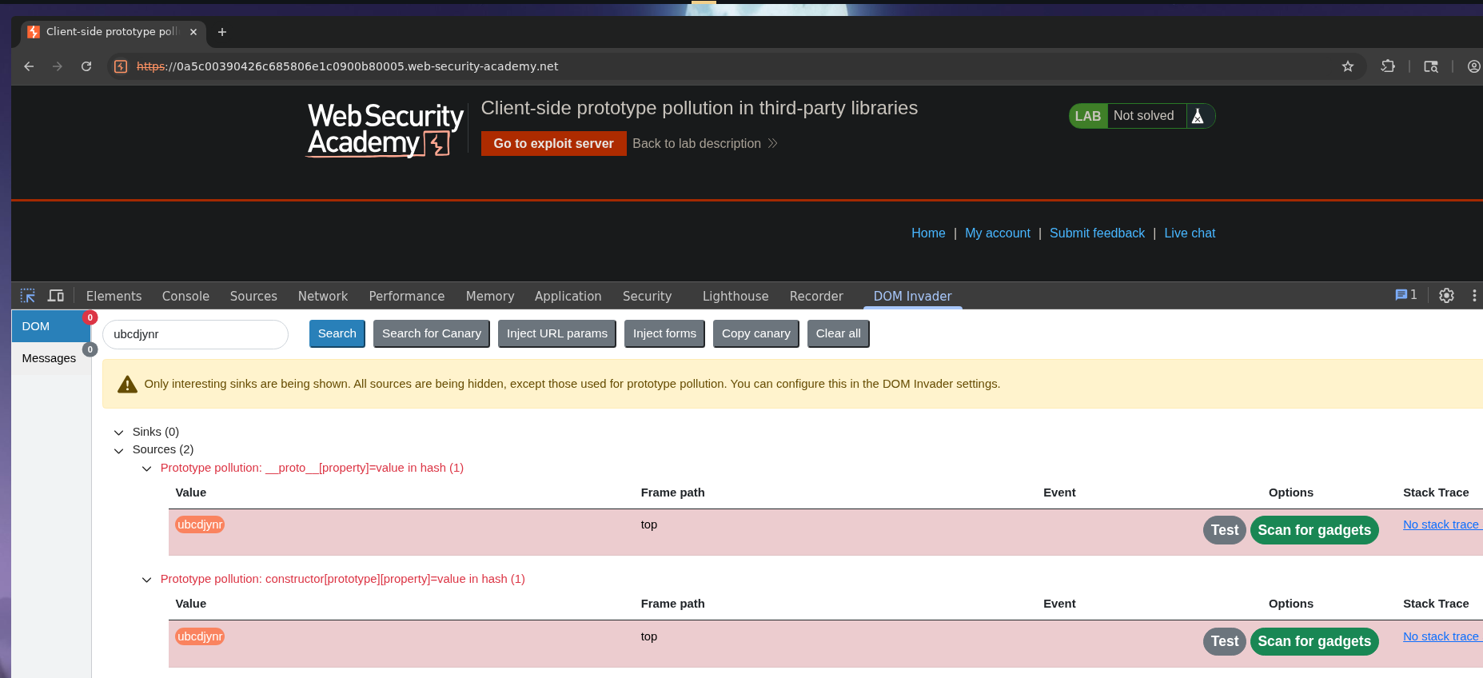Open the DevTools three-dot customize menu
The height and width of the screenshot is (678, 1483).
[x=1474, y=296]
